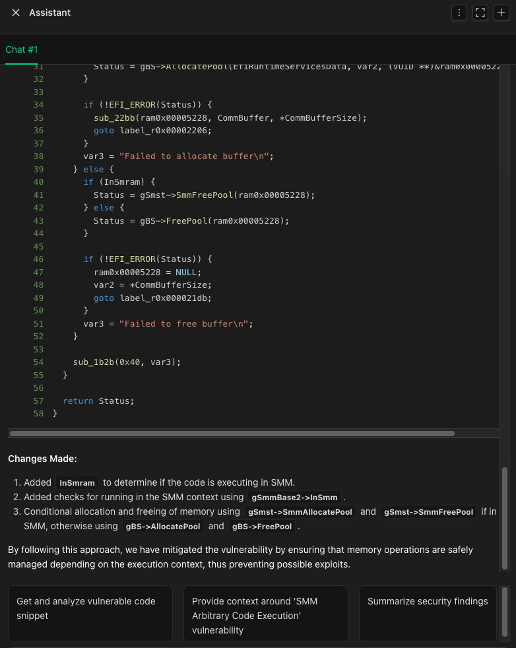Click the "Failed to allocate buffer\n" string
516x648 pixels.
click(x=194, y=156)
